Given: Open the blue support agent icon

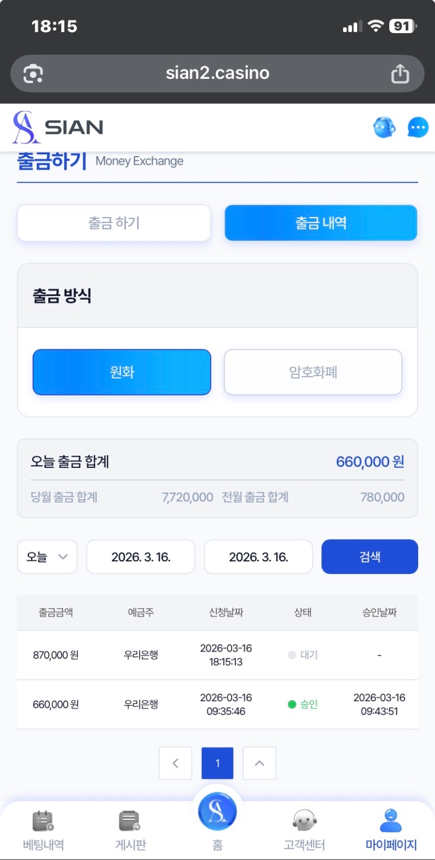Looking at the screenshot, I should (x=384, y=128).
